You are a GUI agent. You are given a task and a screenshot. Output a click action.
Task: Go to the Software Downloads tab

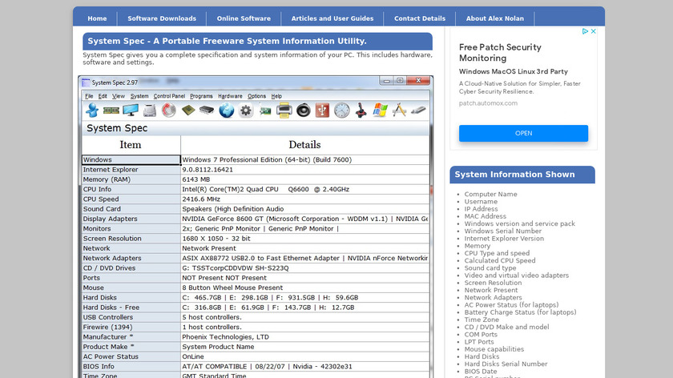(161, 18)
